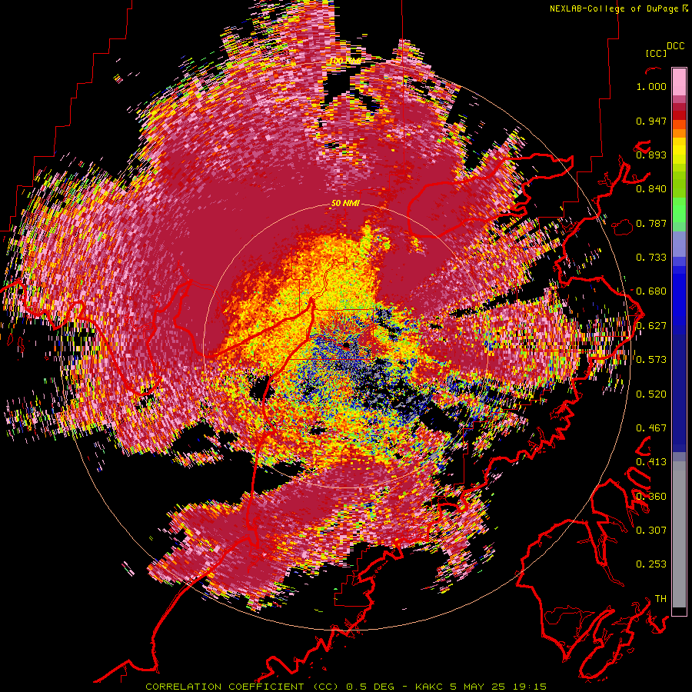The height and width of the screenshot is (692, 692).
Task: Click the 0.467 legend value
Action: [x=651, y=428]
